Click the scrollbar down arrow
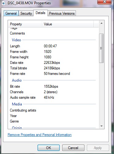114x154 pixels. pyautogui.click(x=102, y=126)
